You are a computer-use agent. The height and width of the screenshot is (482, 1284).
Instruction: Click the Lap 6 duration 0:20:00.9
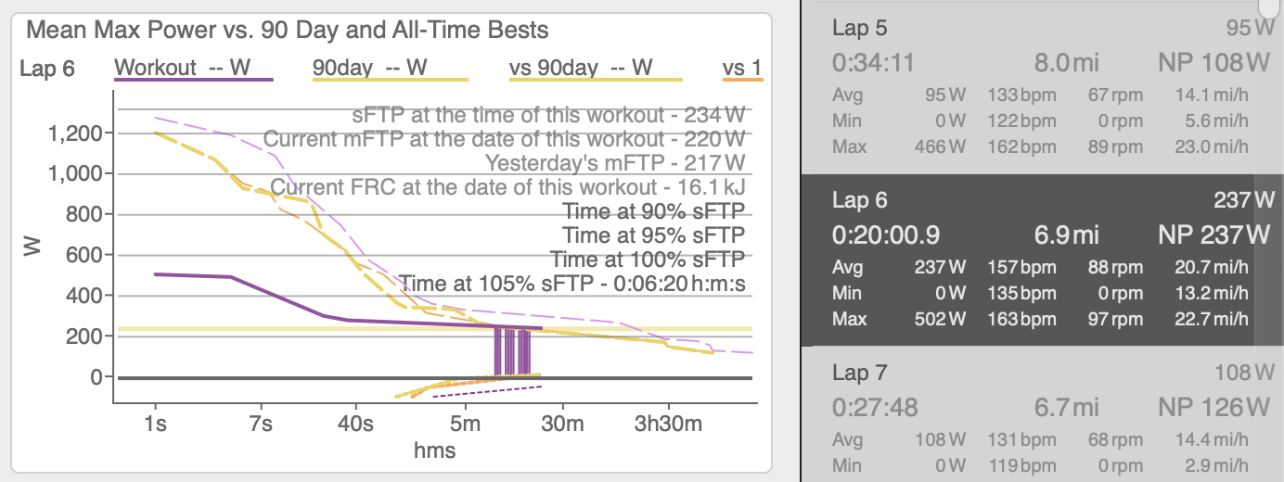[886, 235]
